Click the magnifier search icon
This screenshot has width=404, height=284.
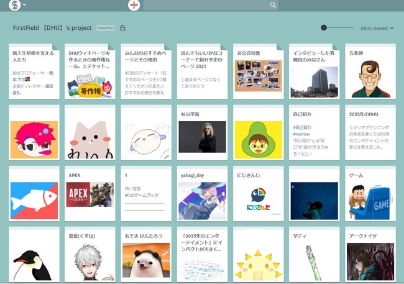click(x=273, y=5)
